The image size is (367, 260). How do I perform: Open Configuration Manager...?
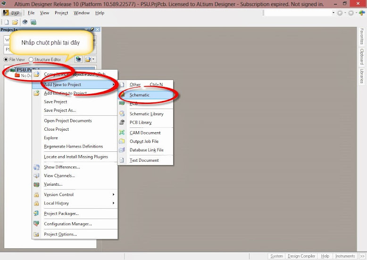[75, 224]
